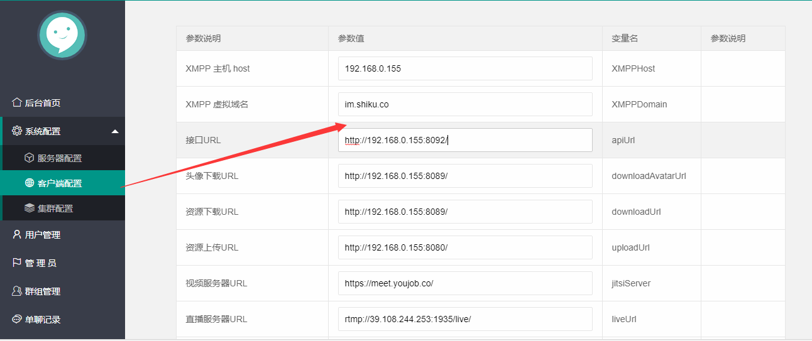Open the 管理员 sidebar item
812x341 pixels.
63,263
